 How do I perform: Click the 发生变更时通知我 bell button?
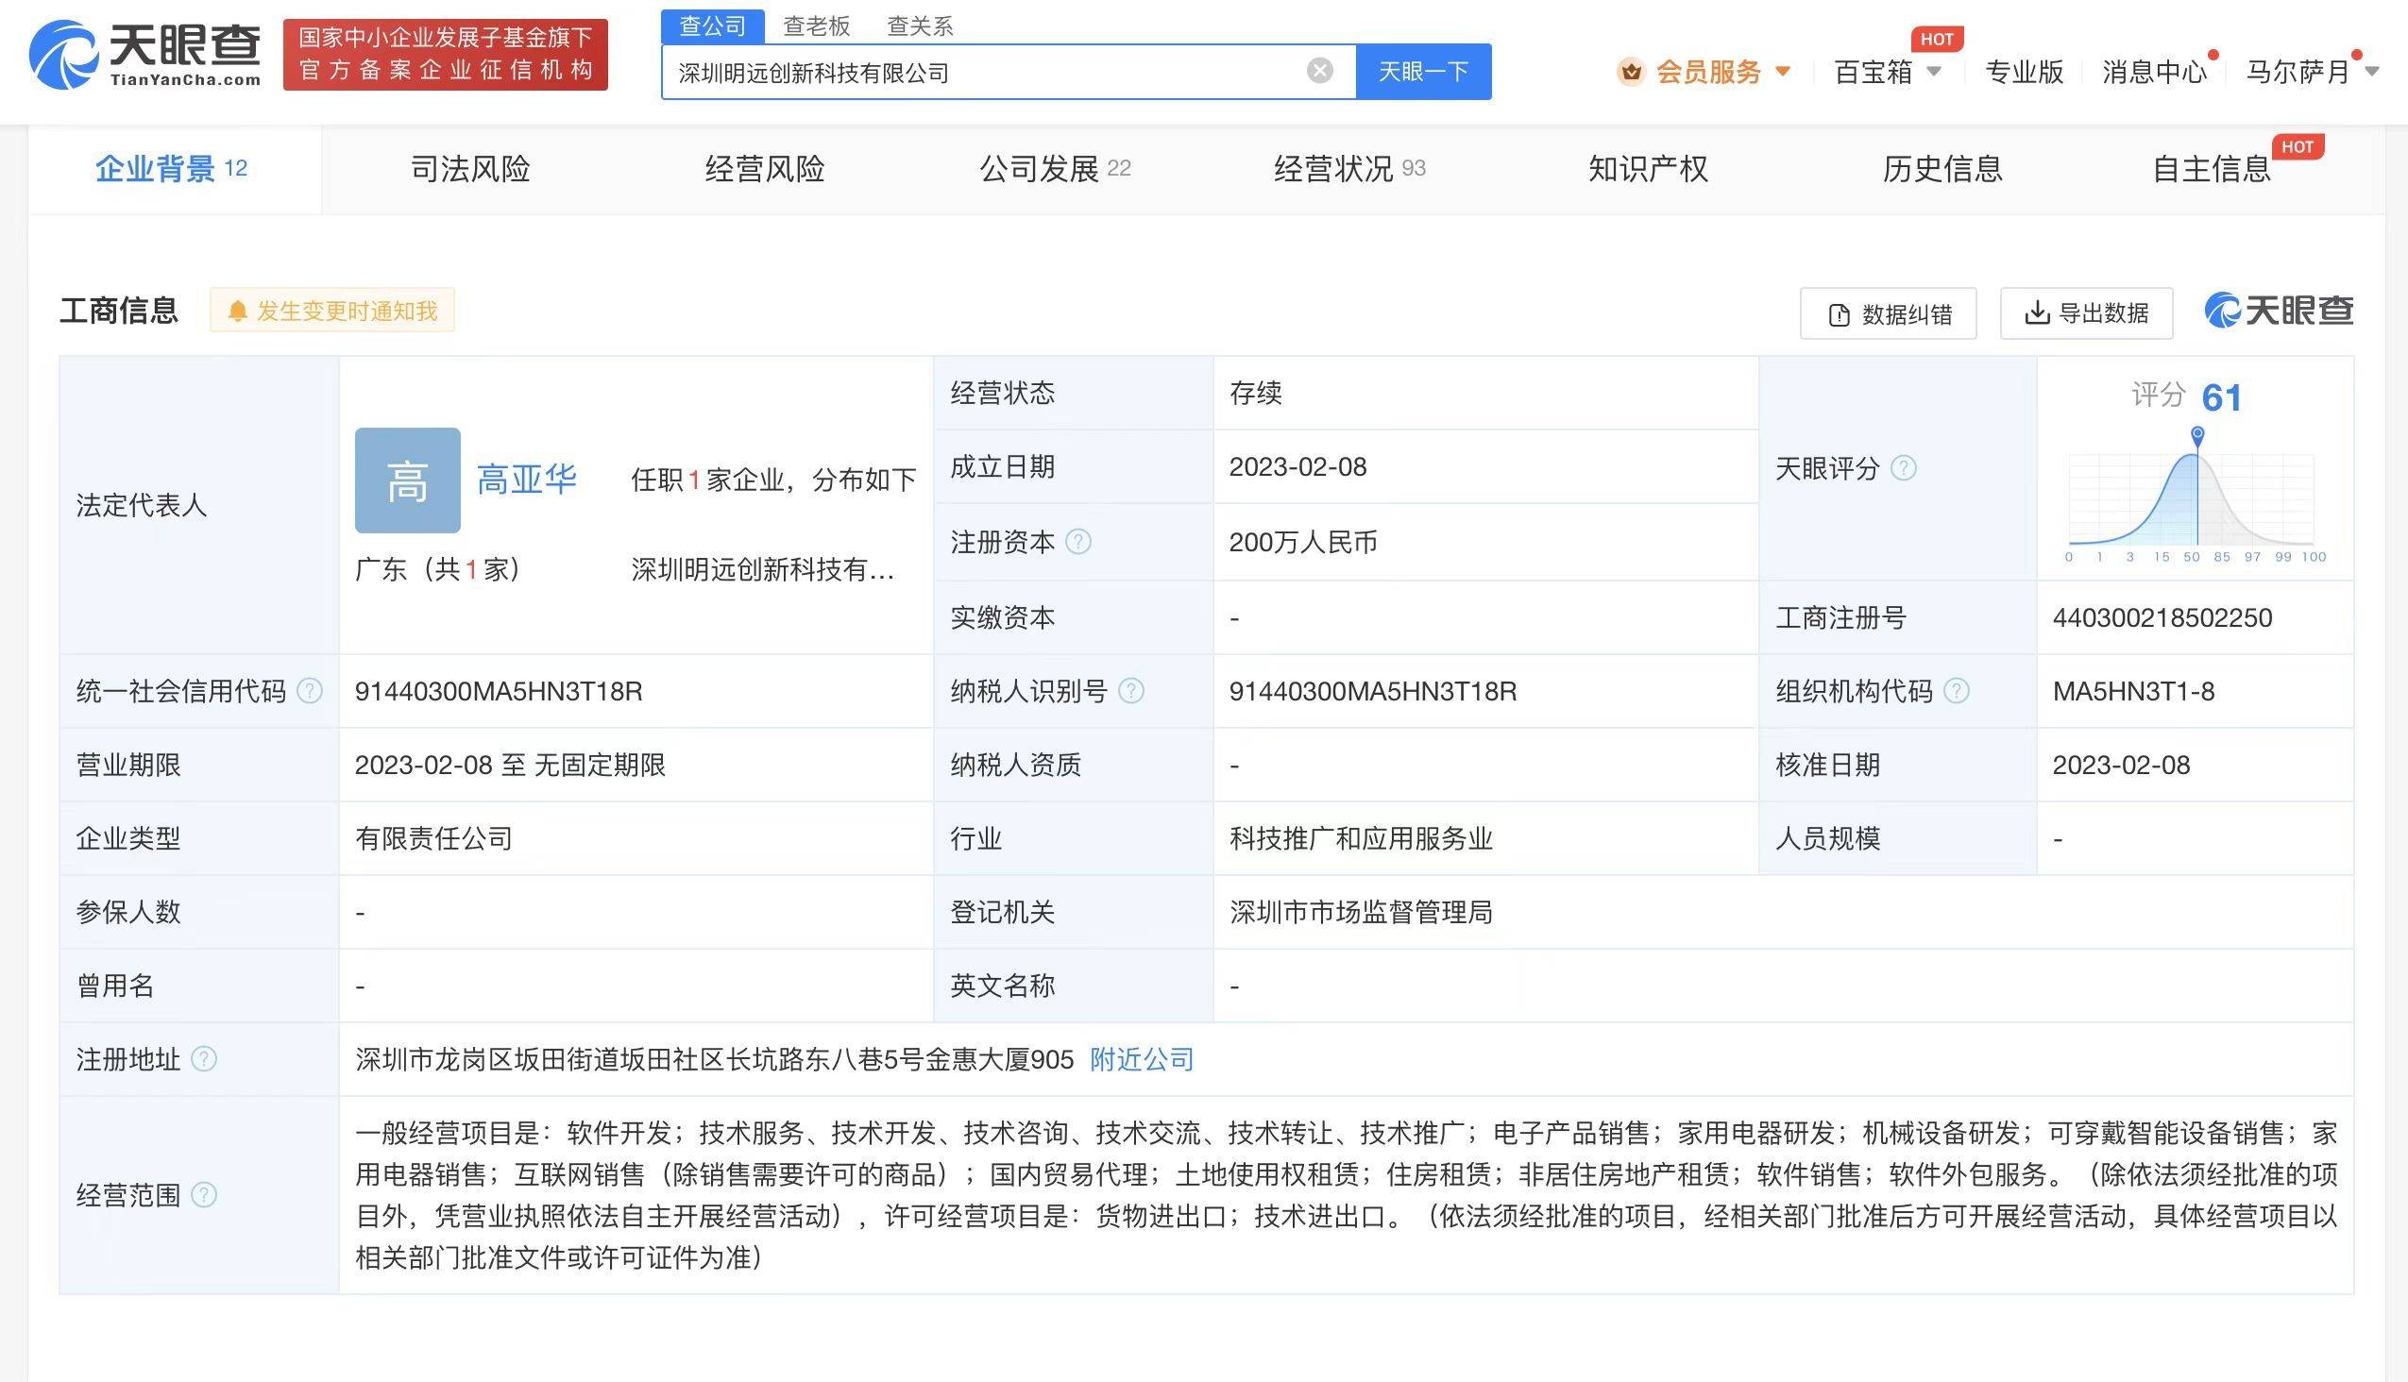pos(332,311)
